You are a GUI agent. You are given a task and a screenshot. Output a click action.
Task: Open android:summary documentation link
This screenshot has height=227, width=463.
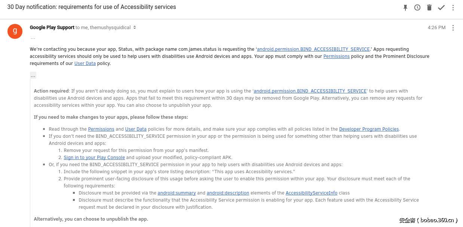(177, 193)
